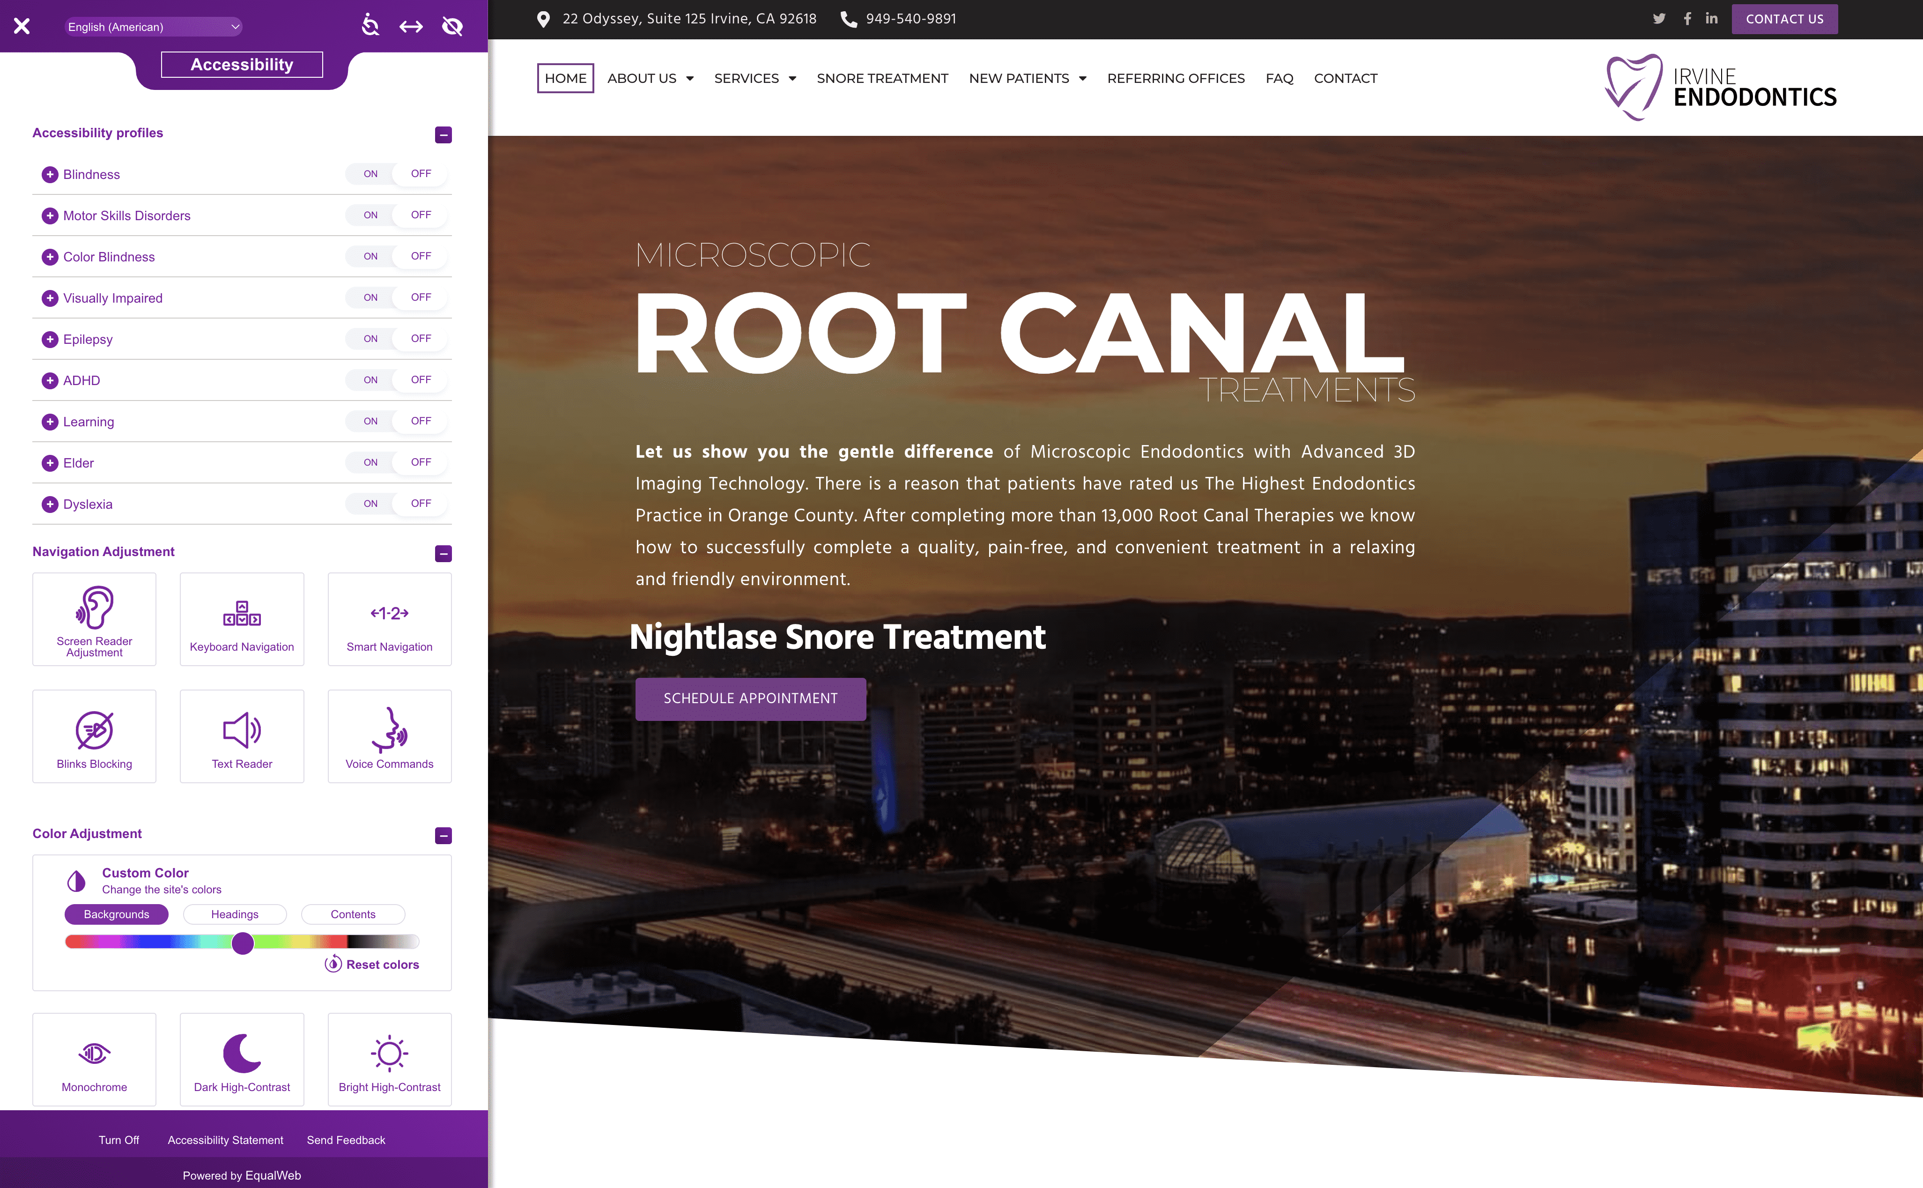This screenshot has width=1923, height=1188.
Task: Expand the Learning profile plus icon
Action: coord(50,422)
